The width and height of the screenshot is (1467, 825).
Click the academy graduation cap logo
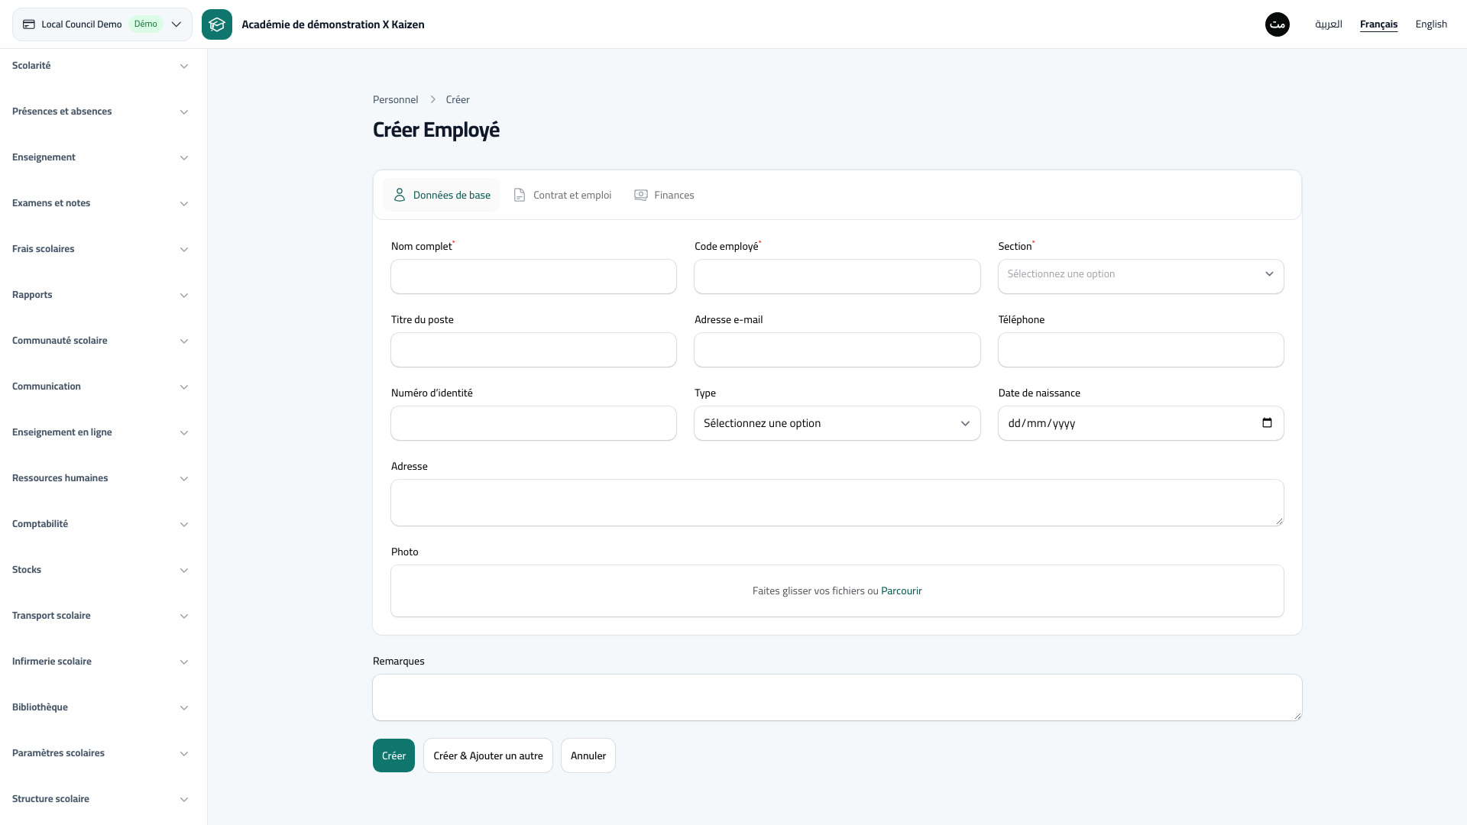pos(217,24)
